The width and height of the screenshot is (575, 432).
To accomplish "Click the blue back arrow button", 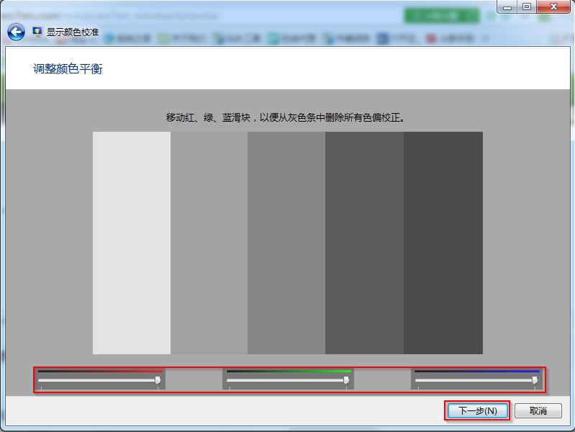I will click(16, 32).
